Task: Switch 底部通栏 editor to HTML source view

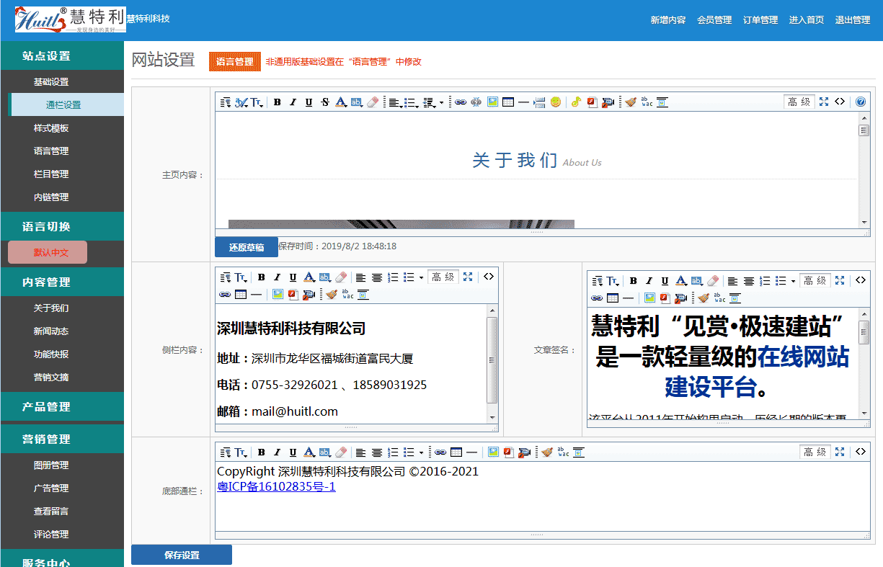Action: pyautogui.click(x=861, y=452)
